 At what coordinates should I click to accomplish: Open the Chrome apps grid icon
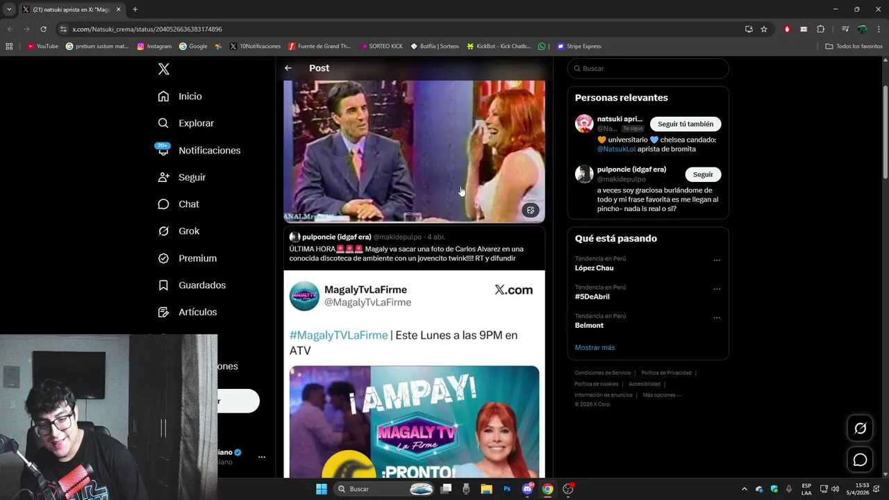[9, 47]
